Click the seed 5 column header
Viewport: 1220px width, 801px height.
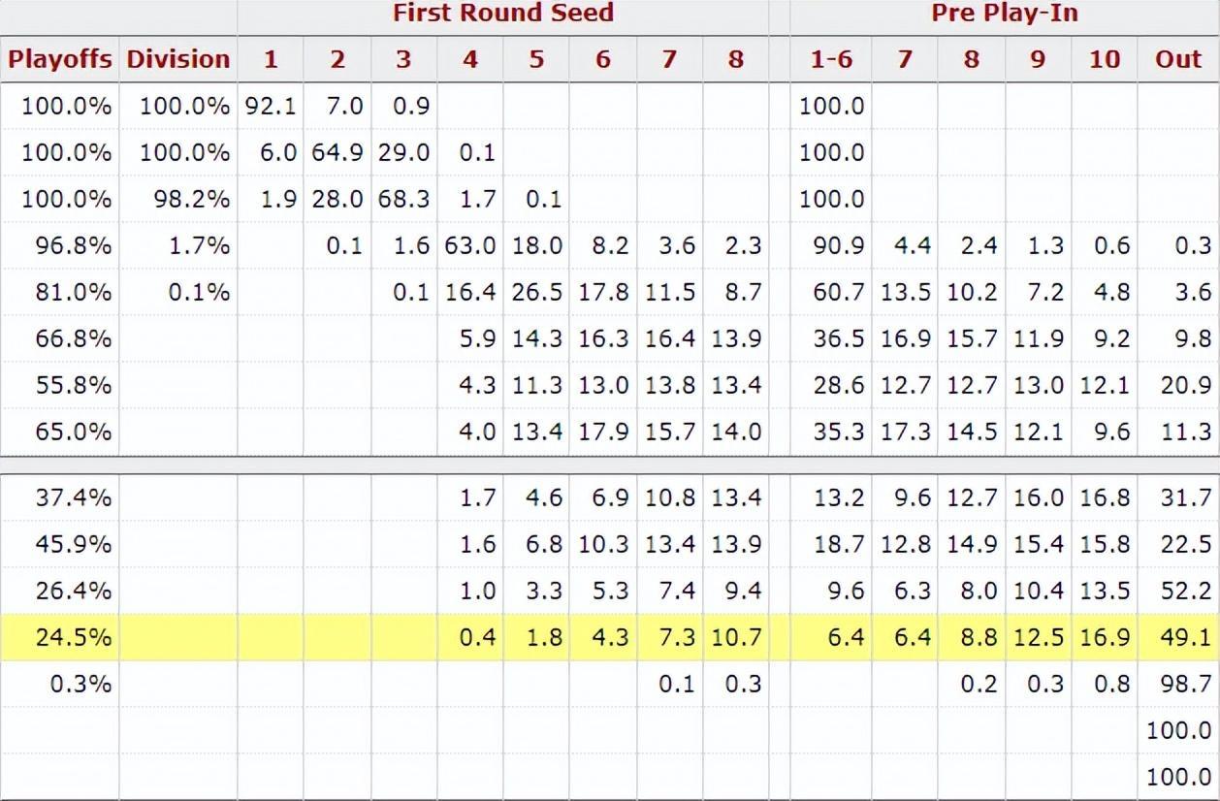pyautogui.click(x=536, y=59)
